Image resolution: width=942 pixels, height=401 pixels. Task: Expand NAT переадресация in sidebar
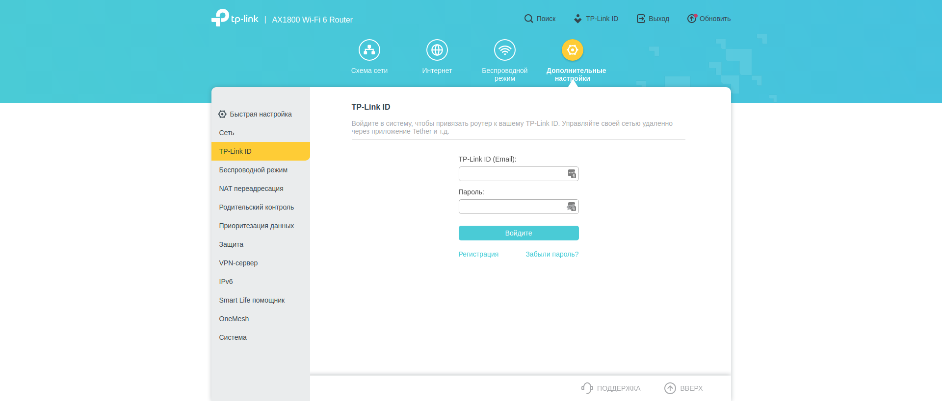pyautogui.click(x=251, y=189)
